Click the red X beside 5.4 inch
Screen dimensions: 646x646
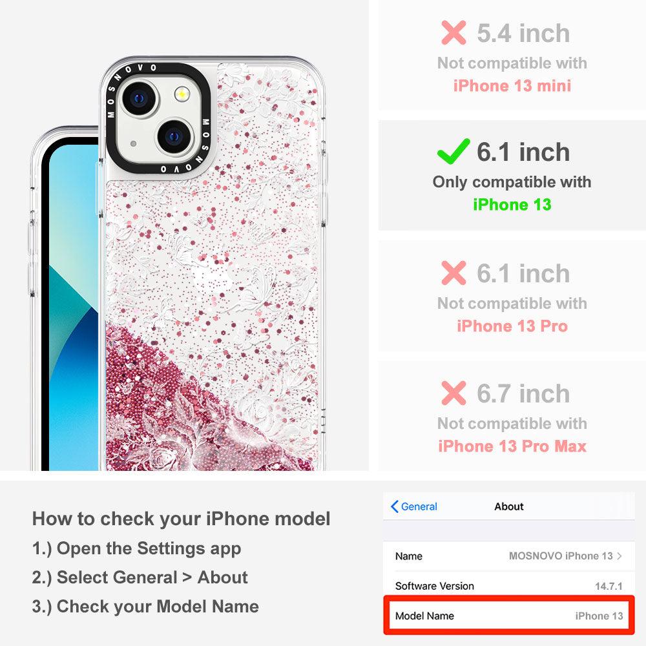tap(453, 32)
